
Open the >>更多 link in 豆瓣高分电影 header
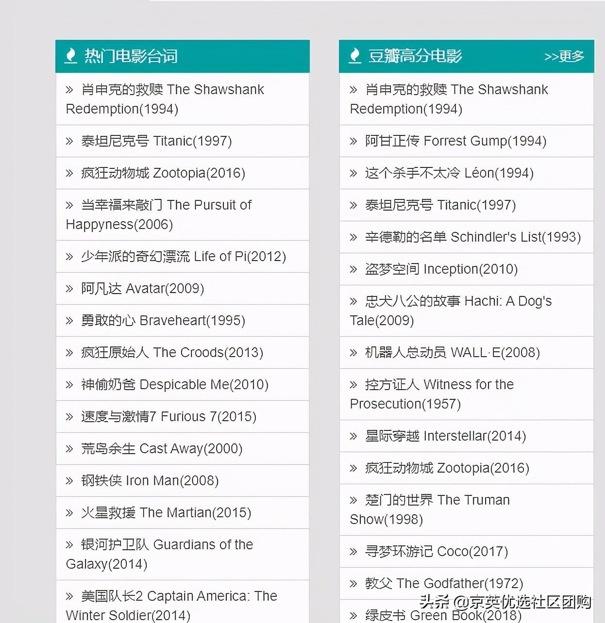(x=564, y=56)
